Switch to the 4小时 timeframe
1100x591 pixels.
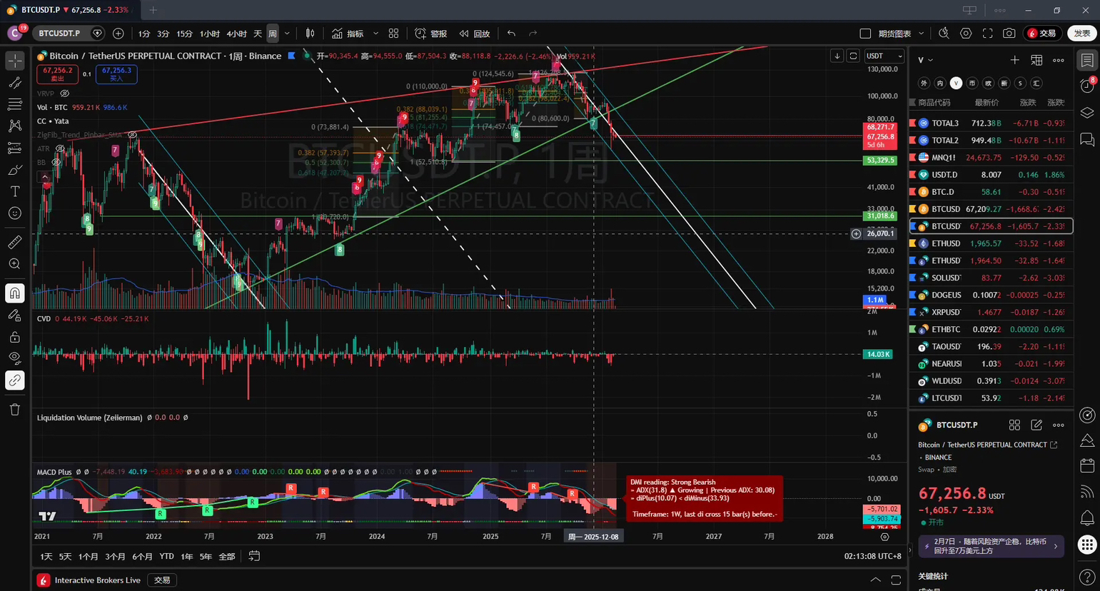coord(236,34)
